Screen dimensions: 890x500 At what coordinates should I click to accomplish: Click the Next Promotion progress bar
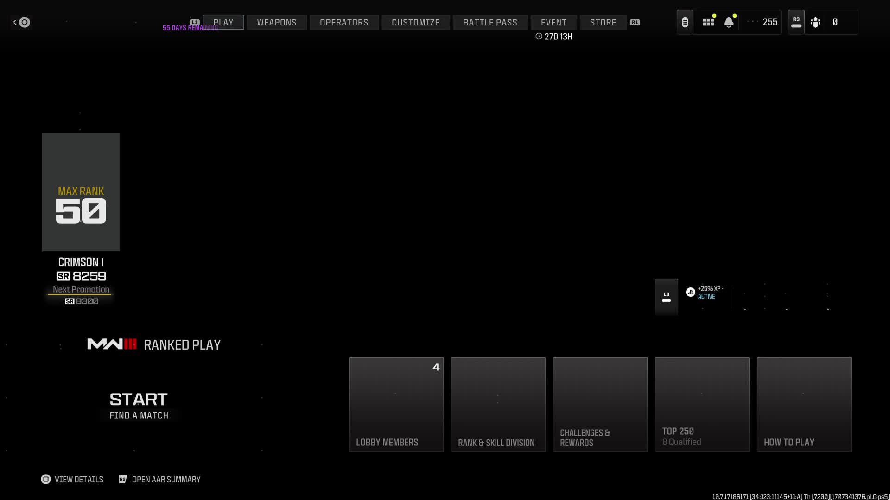[x=80, y=294]
